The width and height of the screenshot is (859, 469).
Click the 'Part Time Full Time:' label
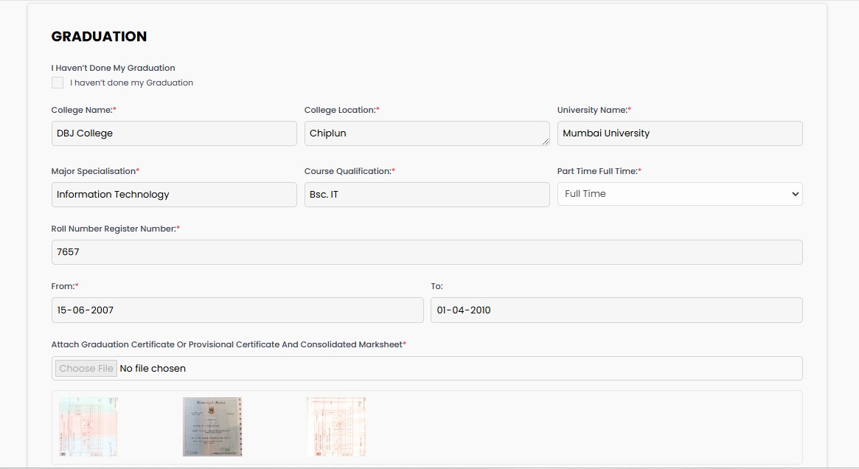(599, 171)
